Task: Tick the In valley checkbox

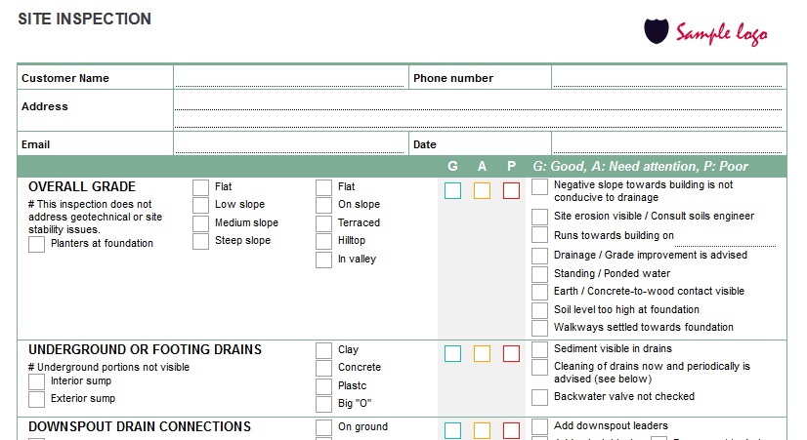Action: tap(323, 260)
